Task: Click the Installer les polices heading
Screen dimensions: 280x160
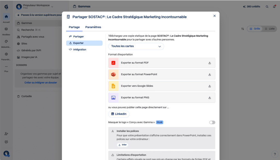Action: click(x=128, y=131)
